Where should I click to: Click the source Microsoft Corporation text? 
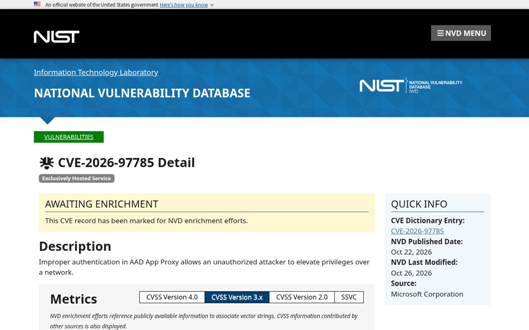click(427, 294)
